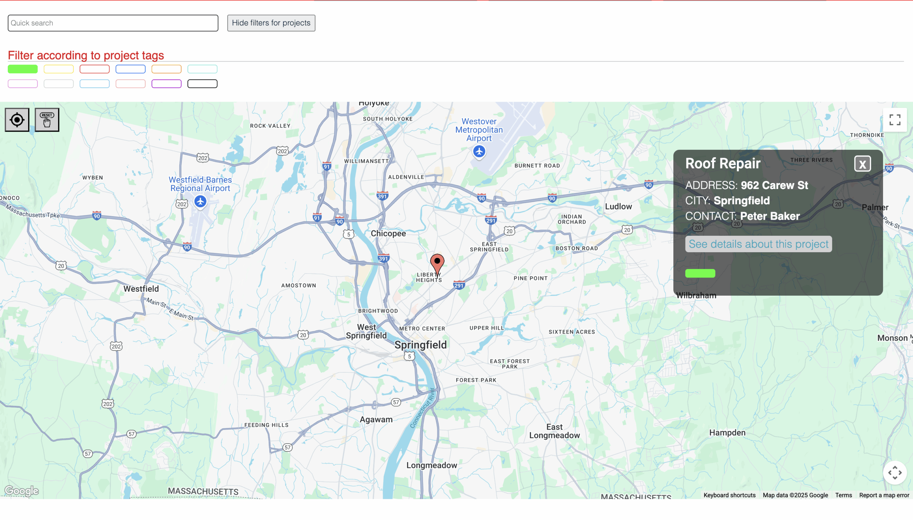Click Westfield-Barnes Regional Airport icon

pos(200,202)
